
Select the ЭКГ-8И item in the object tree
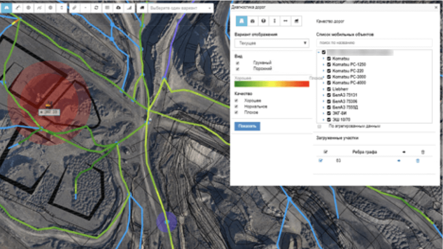[x=339, y=113]
